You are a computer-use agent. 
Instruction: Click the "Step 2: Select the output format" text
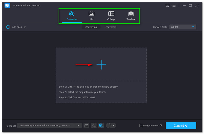[x=82, y=92]
